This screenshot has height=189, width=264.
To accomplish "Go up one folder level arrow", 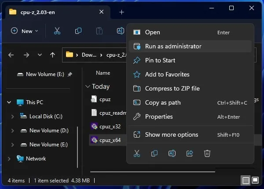I will [x=52, y=55].
